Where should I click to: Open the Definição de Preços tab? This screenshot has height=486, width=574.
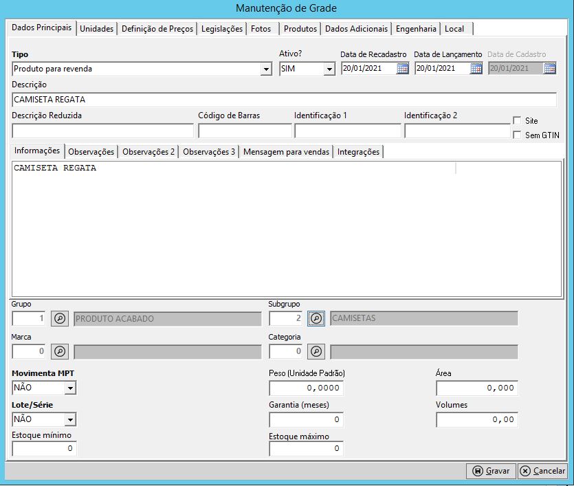[x=157, y=29]
